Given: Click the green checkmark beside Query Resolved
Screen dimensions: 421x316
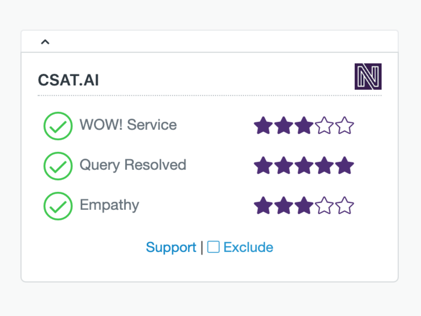Looking at the screenshot, I should point(58,166).
